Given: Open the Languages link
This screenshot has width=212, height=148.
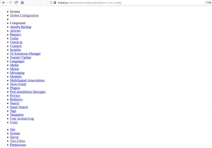Looking at the screenshot, I should pos(17,61).
